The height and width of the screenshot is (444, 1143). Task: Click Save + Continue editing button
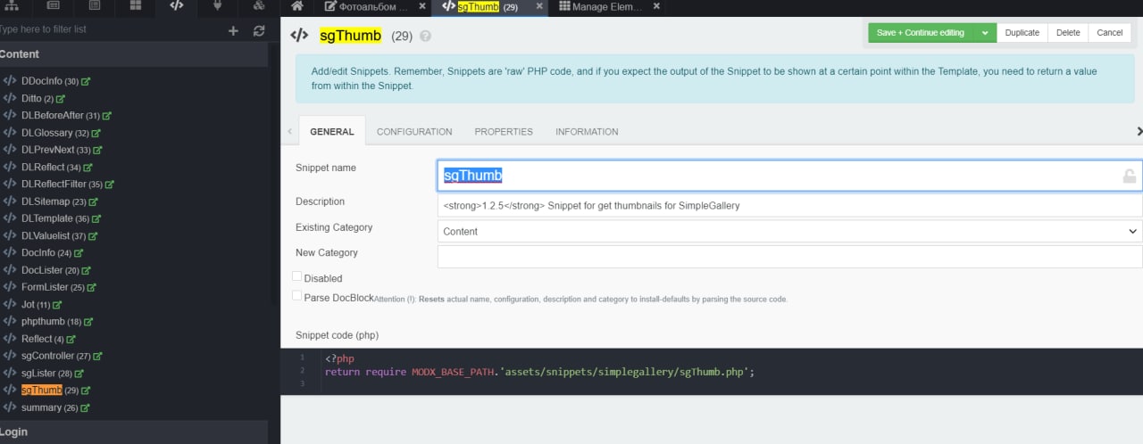pyautogui.click(x=921, y=33)
